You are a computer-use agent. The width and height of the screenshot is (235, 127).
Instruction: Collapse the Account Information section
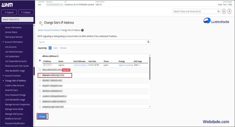[3, 42]
